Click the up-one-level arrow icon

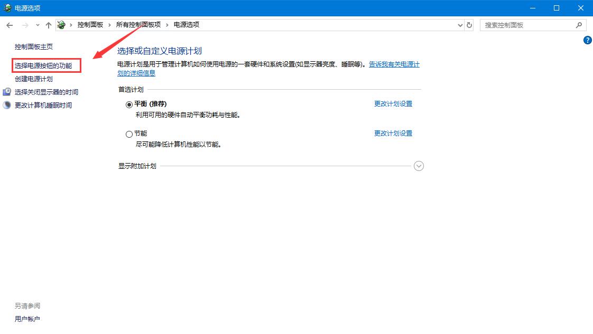click(x=49, y=25)
